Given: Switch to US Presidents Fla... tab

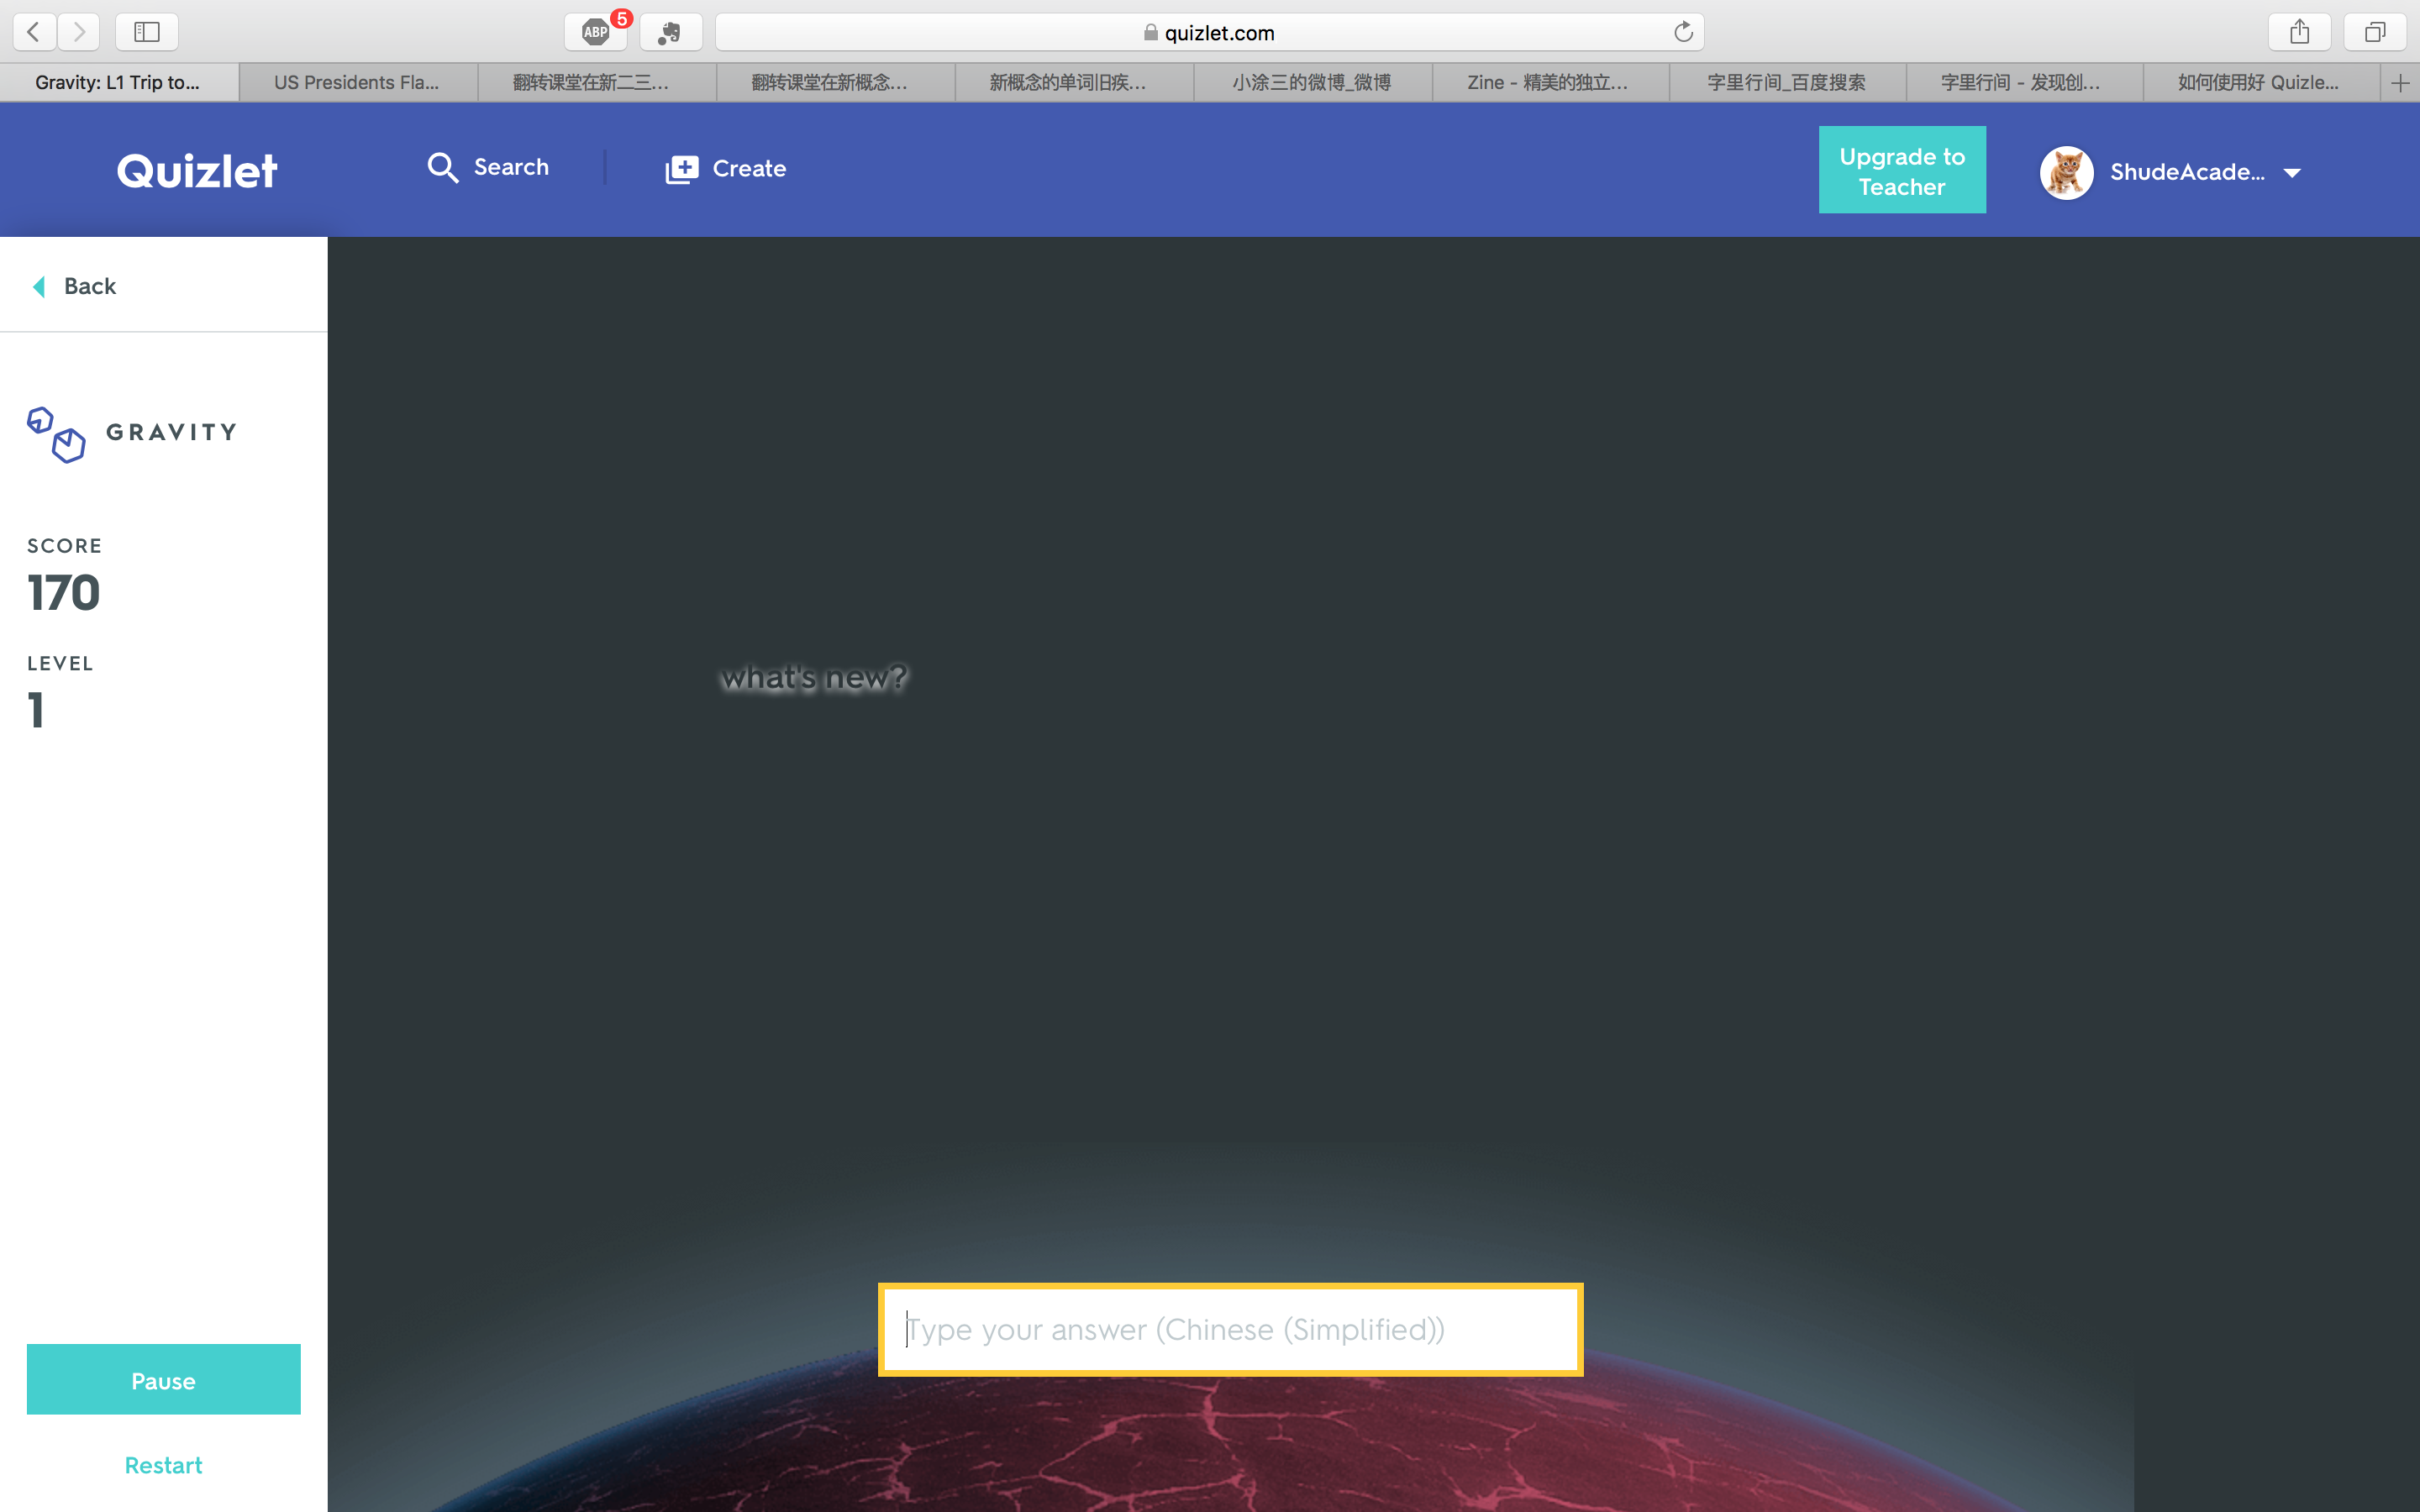Looking at the screenshot, I should [357, 83].
